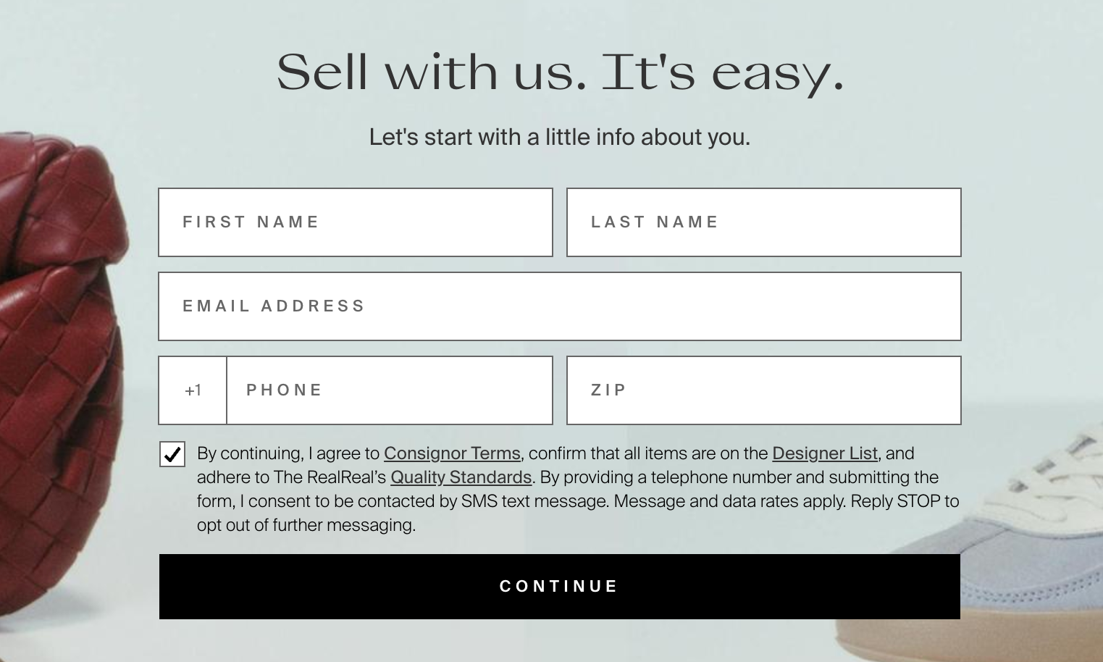Click the Zip code input field
The image size is (1103, 662).
(x=763, y=390)
